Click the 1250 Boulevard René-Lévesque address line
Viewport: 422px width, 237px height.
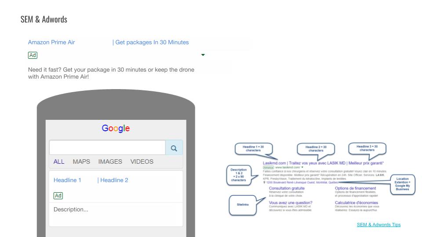[302, 183]
